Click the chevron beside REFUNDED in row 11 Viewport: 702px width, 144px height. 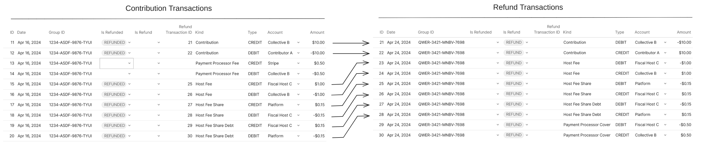click(x=129, y=43)
